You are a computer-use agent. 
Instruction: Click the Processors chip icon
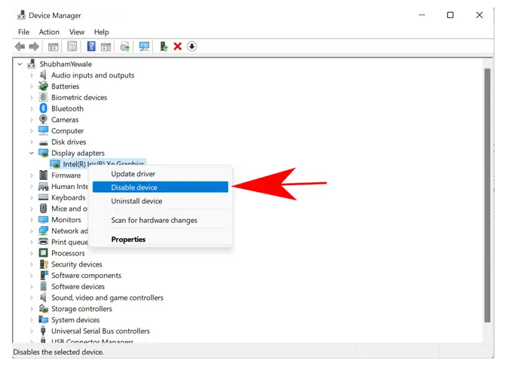[x=43, y=253]
